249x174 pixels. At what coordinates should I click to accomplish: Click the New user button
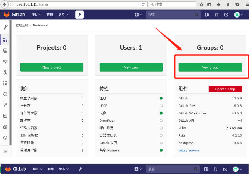coord(131,67)
